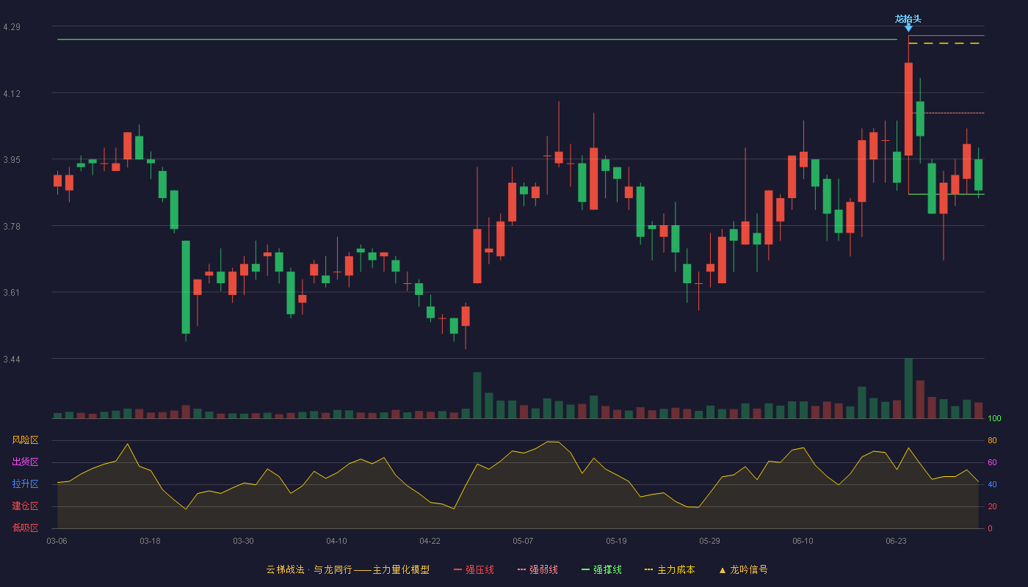Click the 40 indicator axis value
This screenshot has height=587, width=1028.
[992, 485]
